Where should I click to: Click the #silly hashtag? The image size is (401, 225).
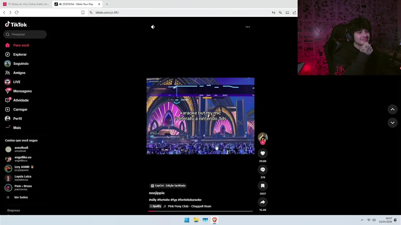pos(153,200)
